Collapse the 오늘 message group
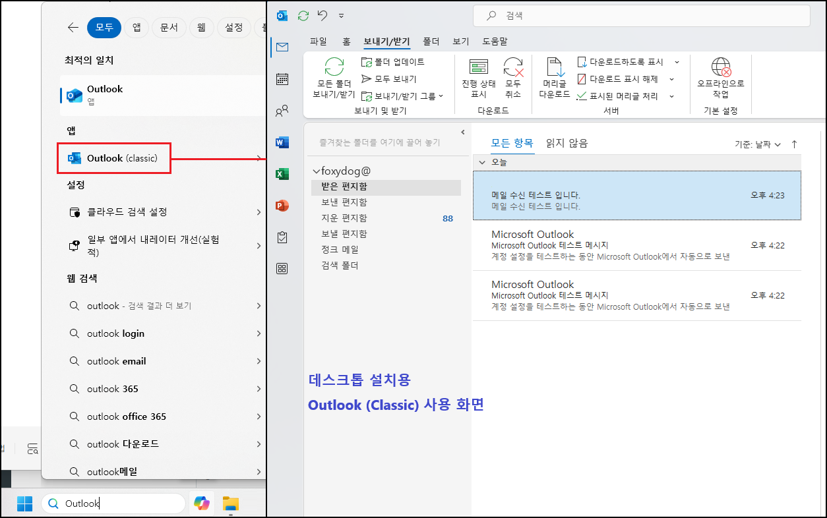The height and width of the screenshot is (518, 827). (482, 162)
